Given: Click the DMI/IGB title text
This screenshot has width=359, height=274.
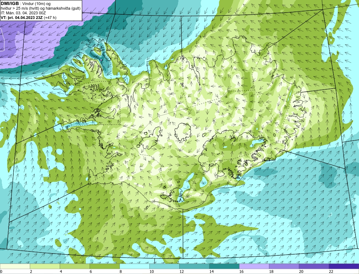Looking at the screenshot, I should 10,4.
